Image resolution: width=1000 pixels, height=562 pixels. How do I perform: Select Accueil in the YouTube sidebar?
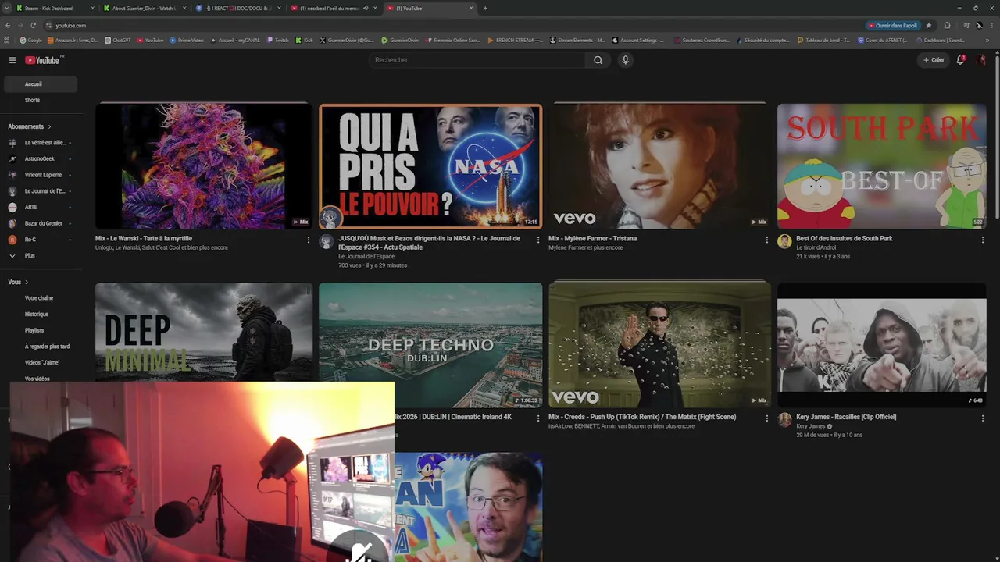pyautogui.click(x=41, y=84)
